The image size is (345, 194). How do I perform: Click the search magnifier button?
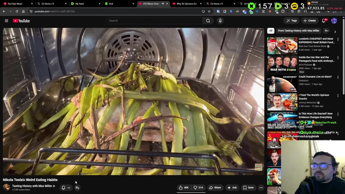coord(208,20)
